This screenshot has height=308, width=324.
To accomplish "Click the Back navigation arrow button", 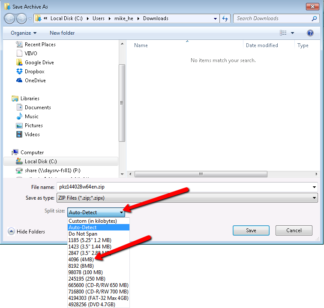I will click(10, 18).
